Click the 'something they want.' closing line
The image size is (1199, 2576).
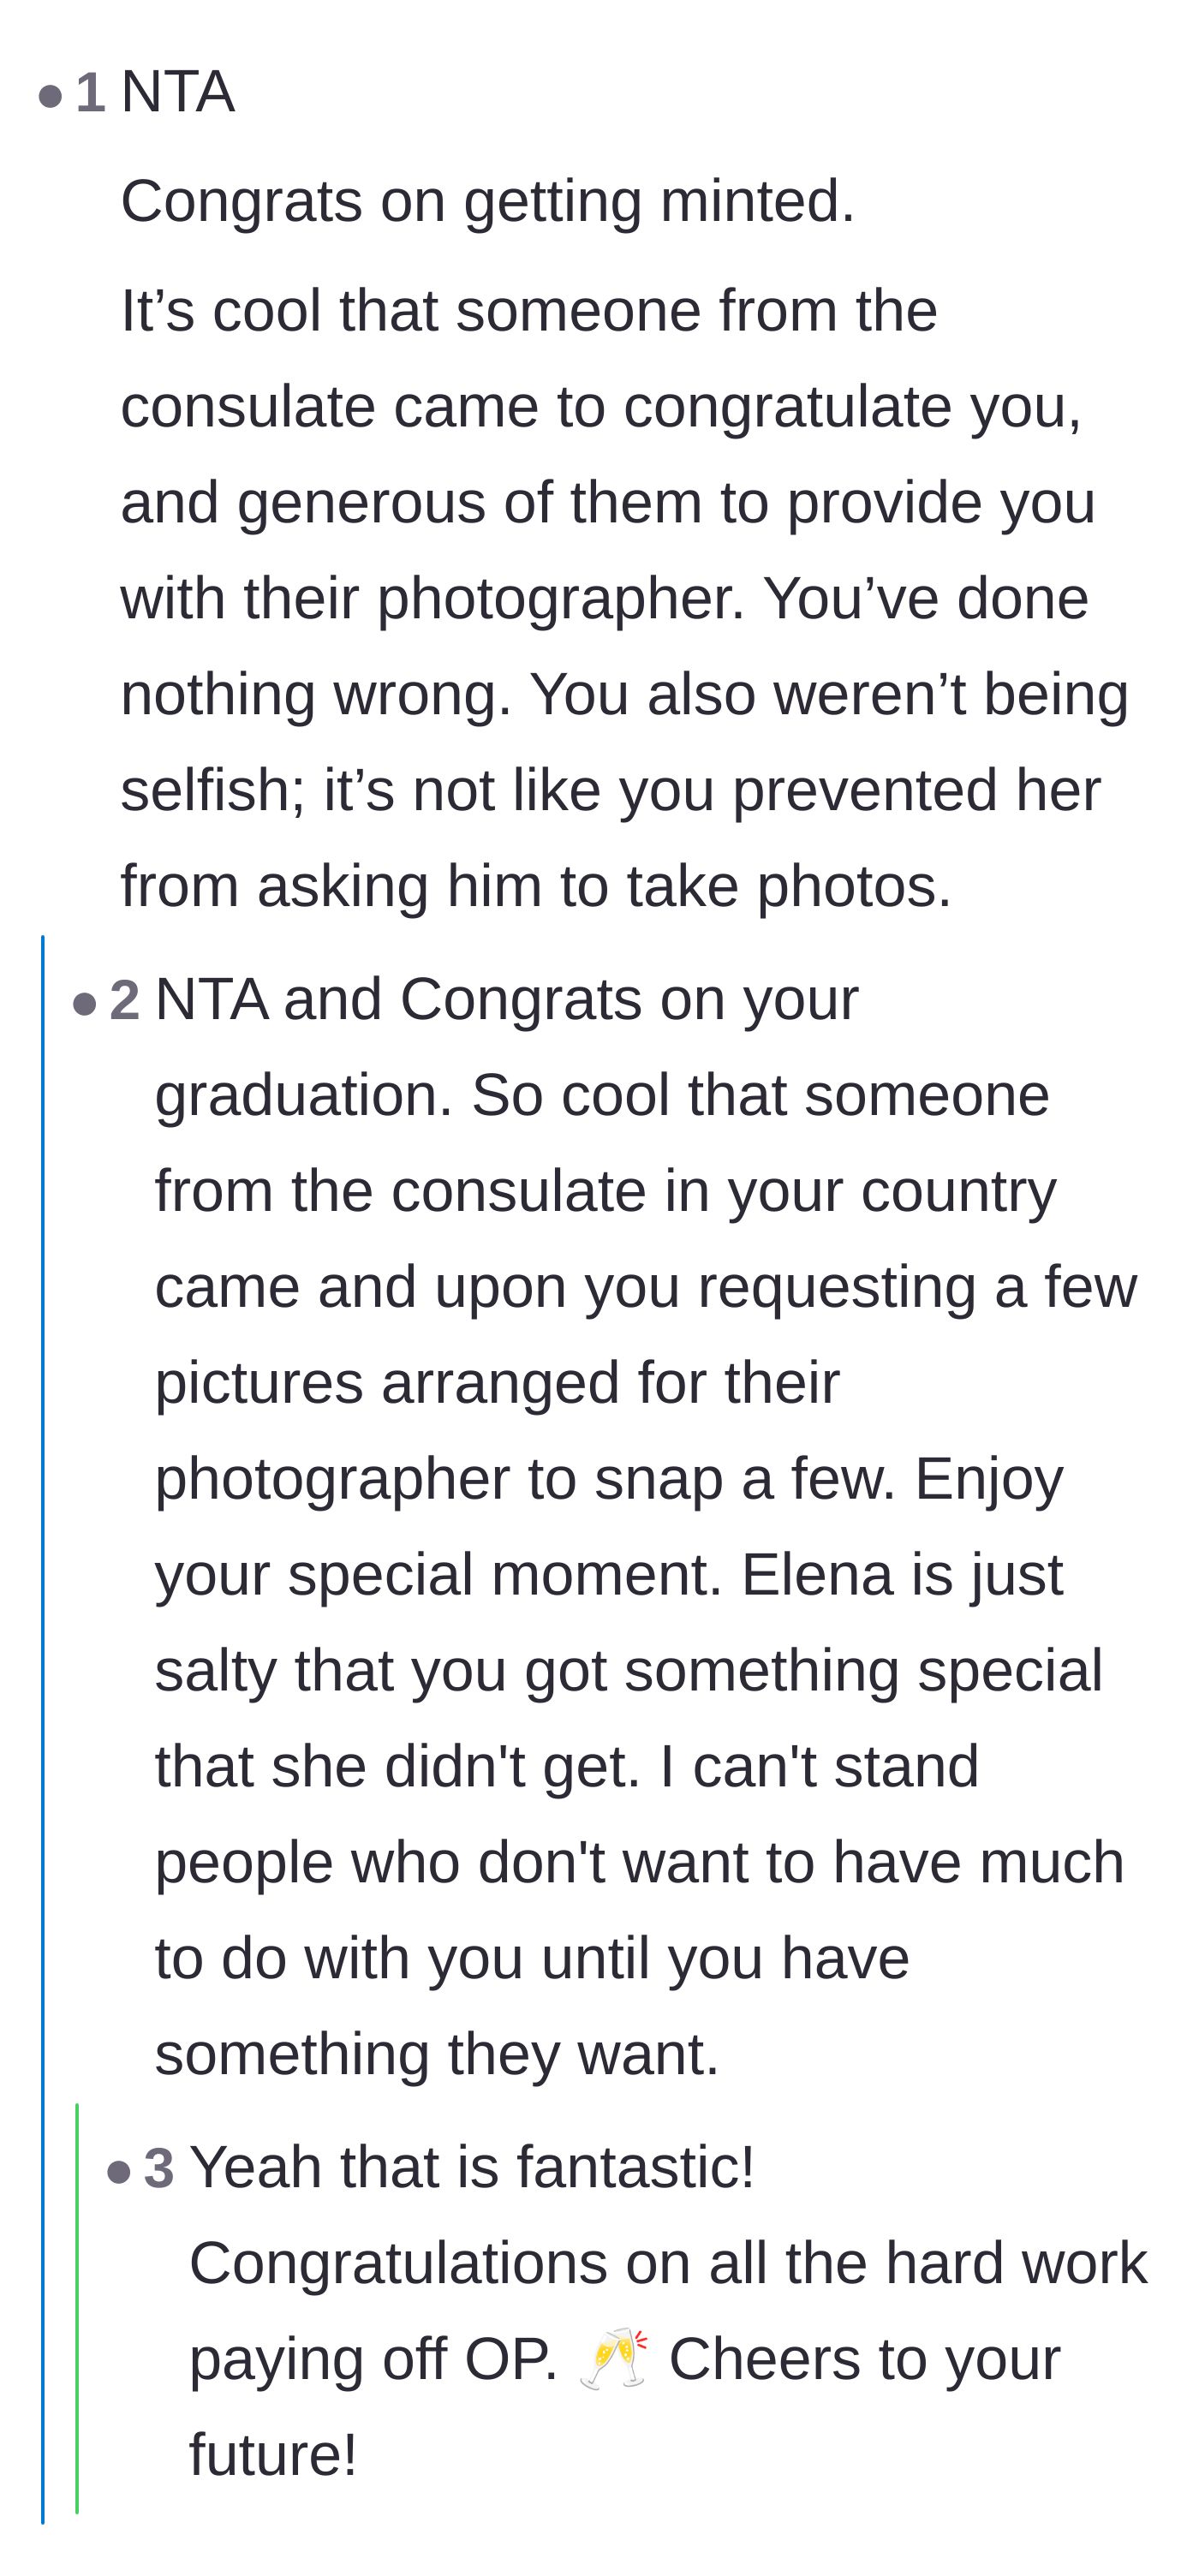tap(437, 2055)
